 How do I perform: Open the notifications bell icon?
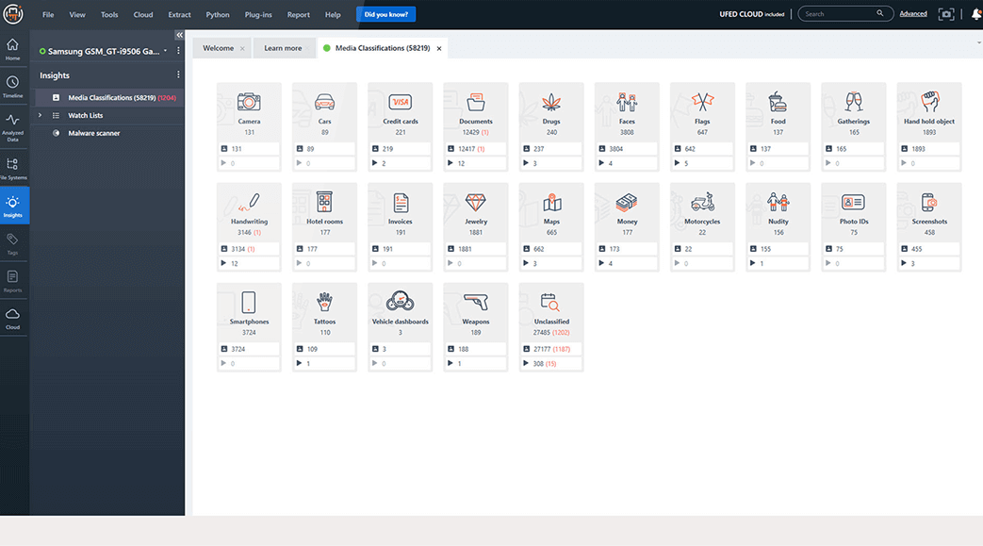point(976,14)
